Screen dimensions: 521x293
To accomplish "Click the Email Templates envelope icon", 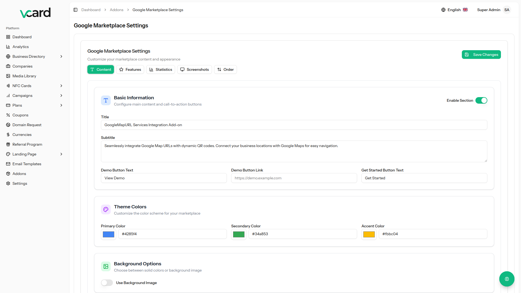I will click(x=8, y=164).
